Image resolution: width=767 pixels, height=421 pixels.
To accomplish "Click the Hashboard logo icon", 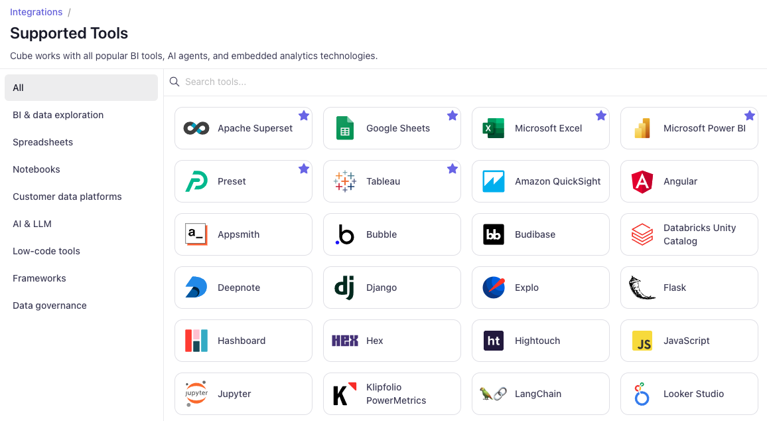I will [x=196, y=341].
